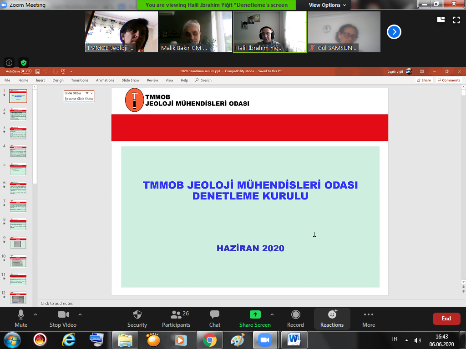Open the volume control in system tray
The image size is (466, 349).
point(418,340)
